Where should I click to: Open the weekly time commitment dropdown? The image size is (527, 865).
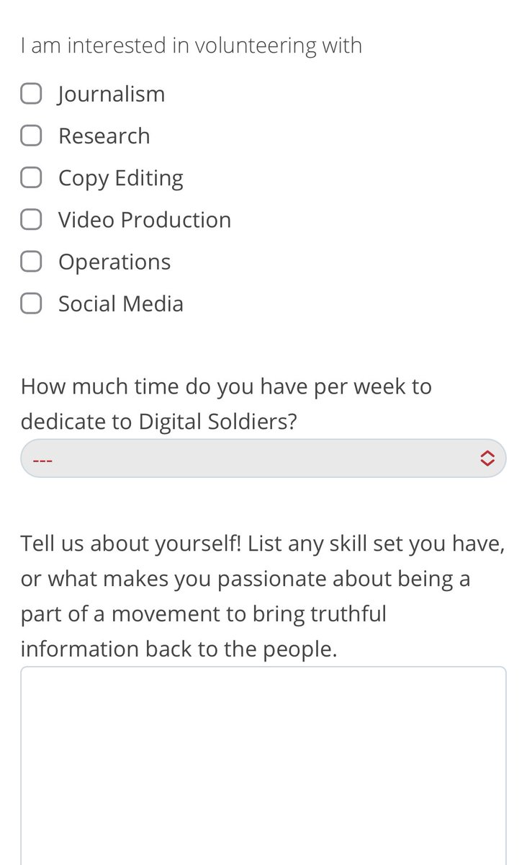point(263,458)
